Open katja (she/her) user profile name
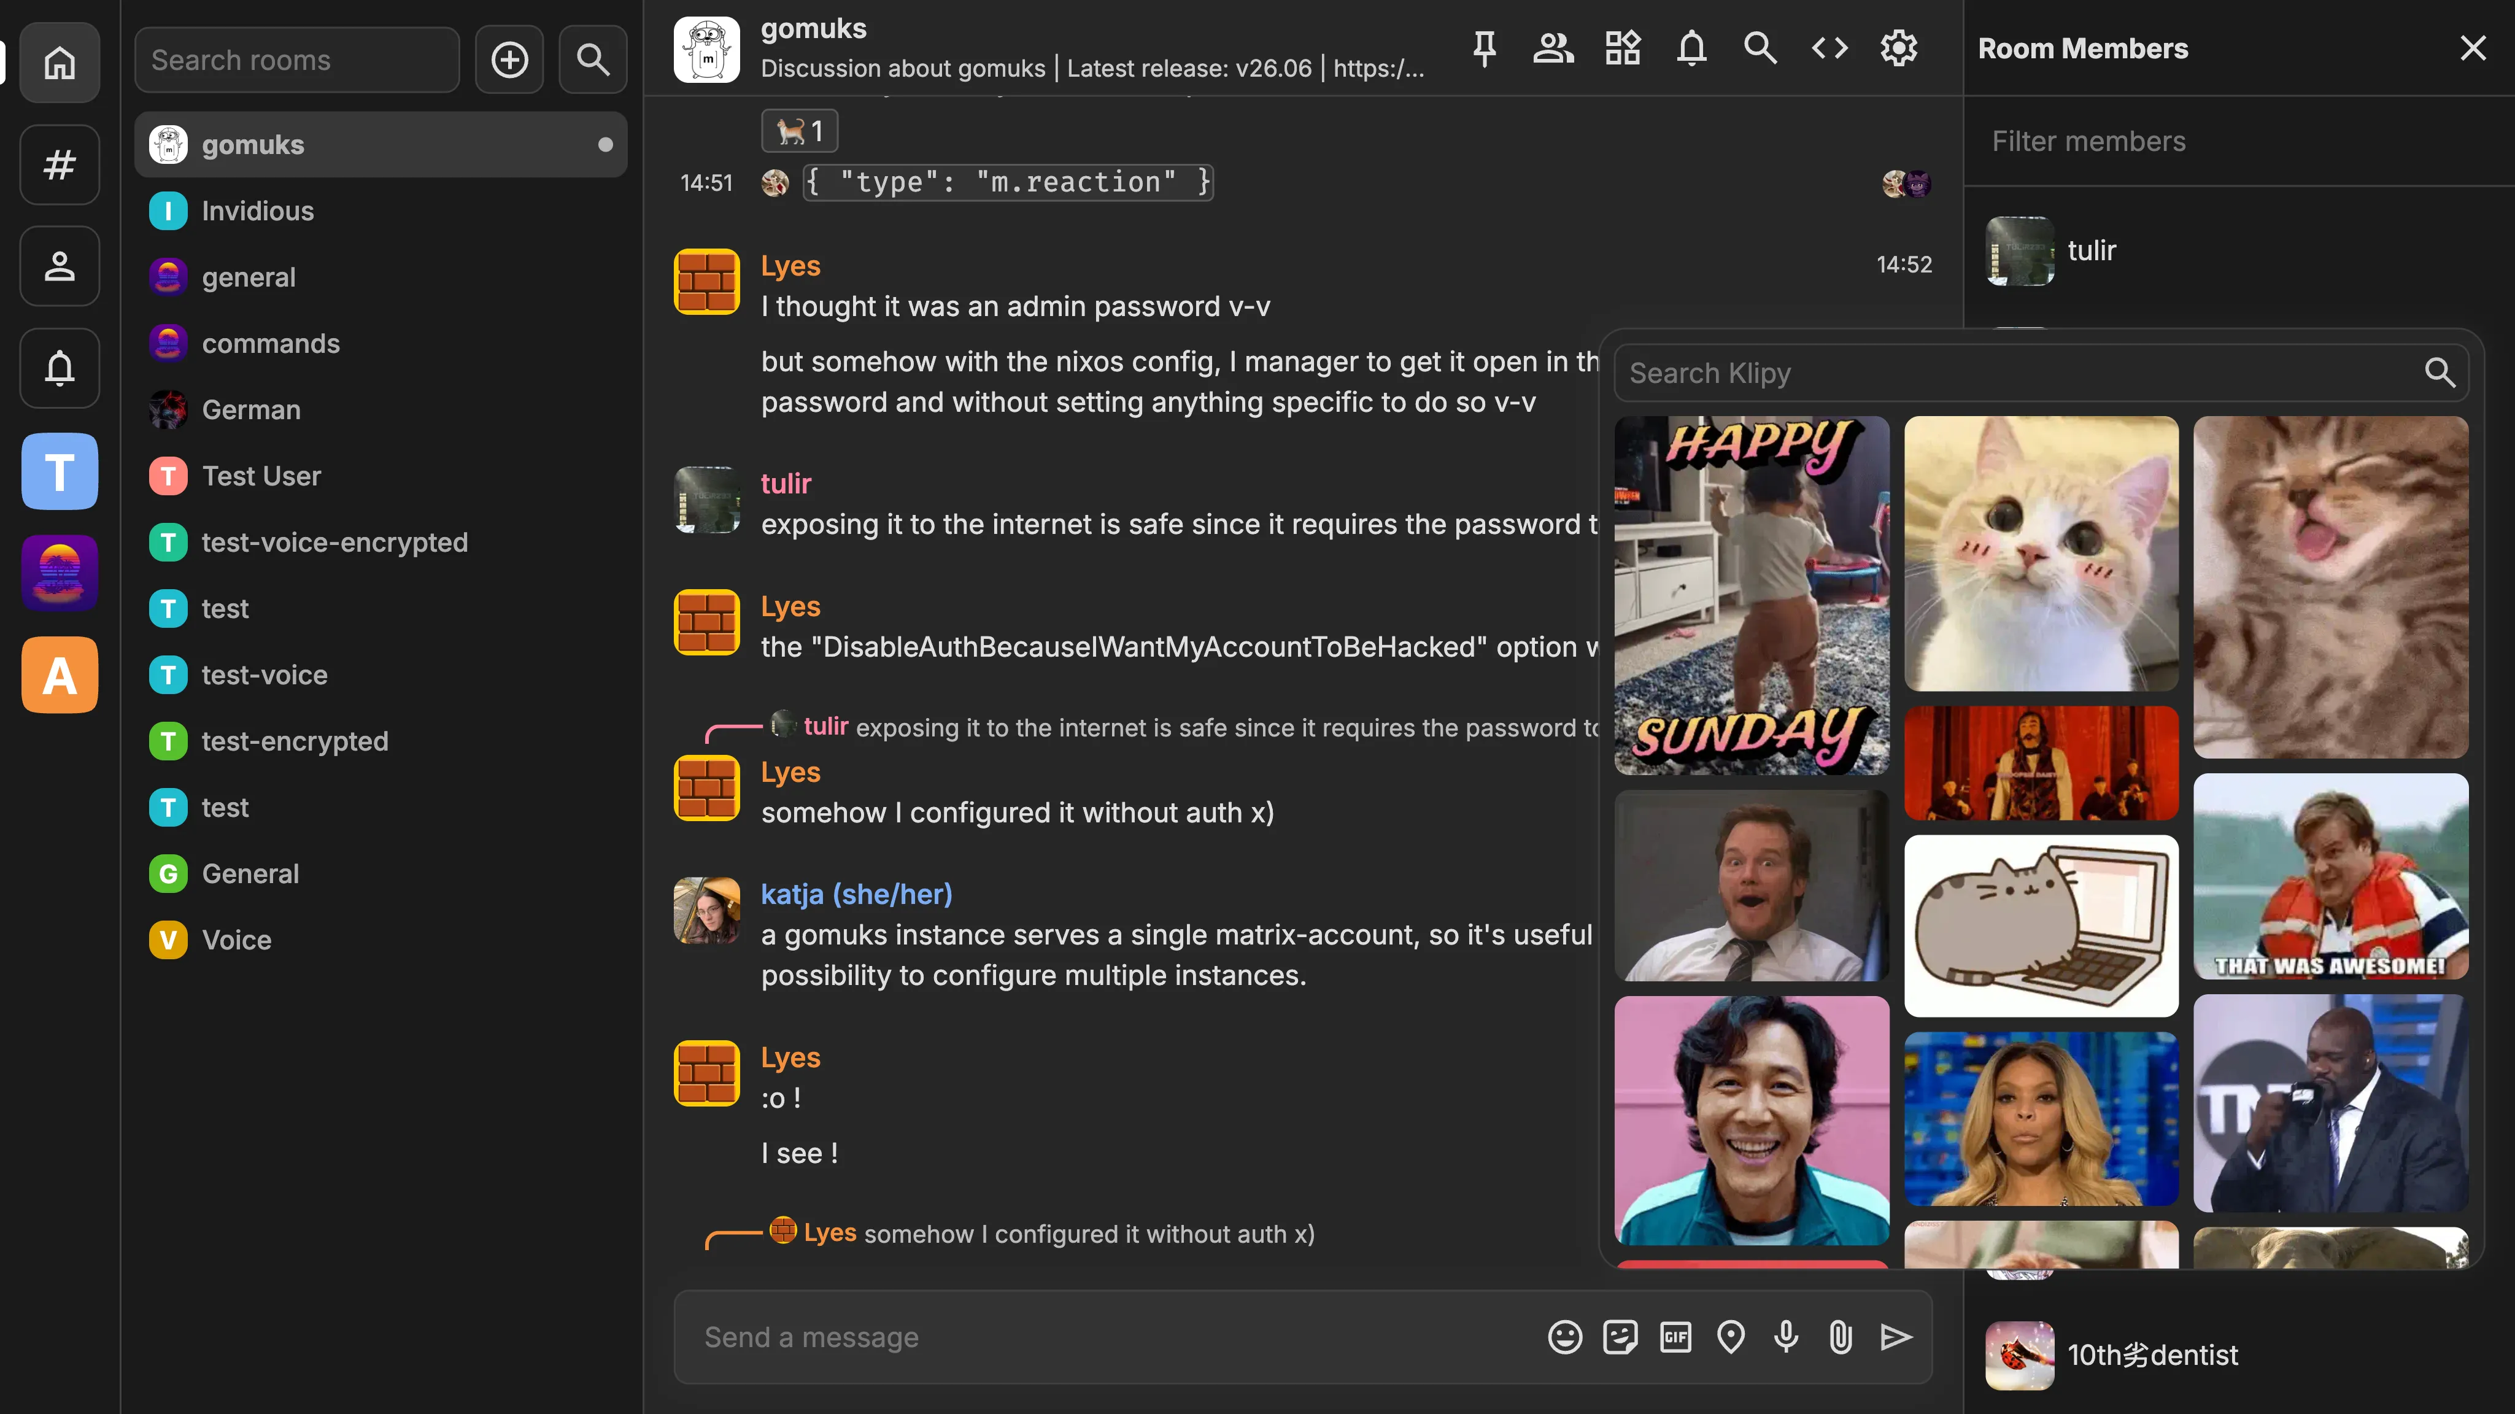The image size is (2515, 1414). pyautogui.click(x=856, y=894)
